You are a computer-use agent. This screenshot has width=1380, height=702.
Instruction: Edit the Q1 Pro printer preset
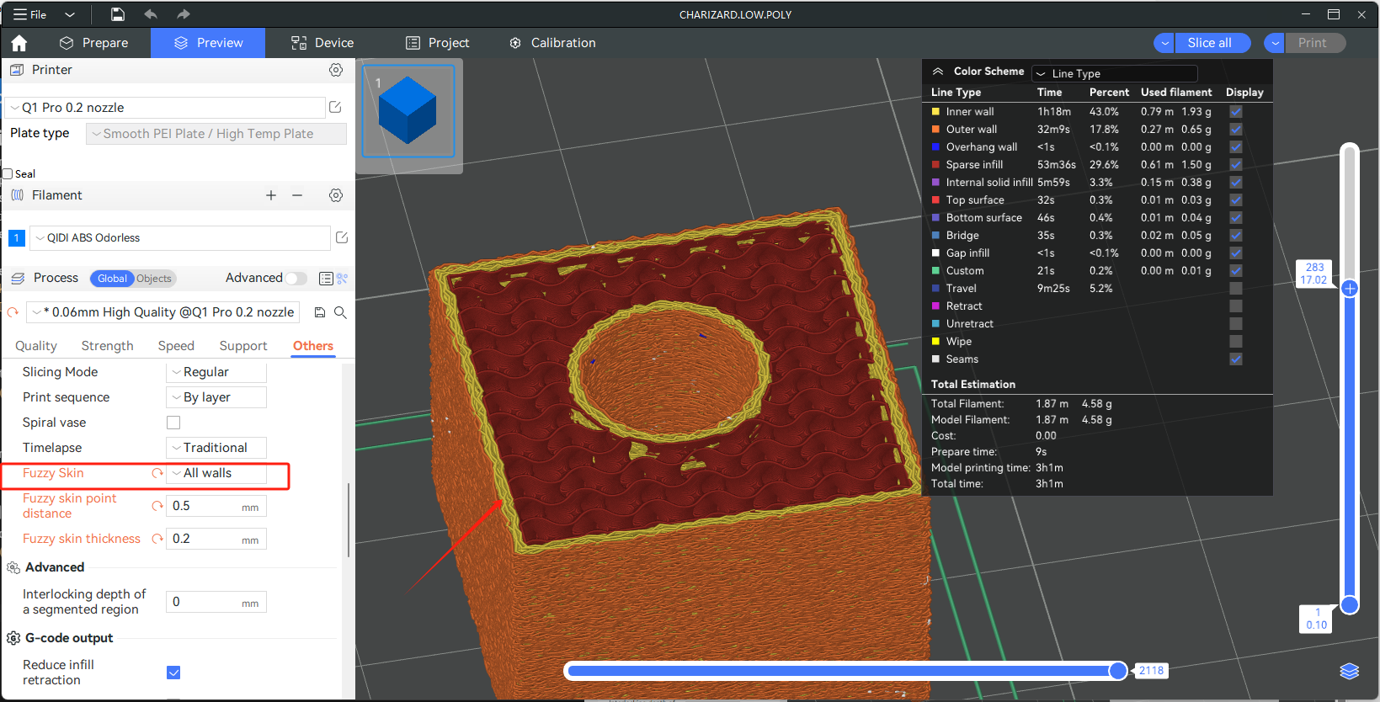pyautogui.click(x=335, y=107)
